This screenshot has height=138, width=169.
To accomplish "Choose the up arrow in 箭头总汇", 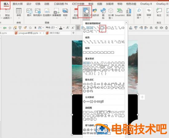I will [x=92, y=84].
